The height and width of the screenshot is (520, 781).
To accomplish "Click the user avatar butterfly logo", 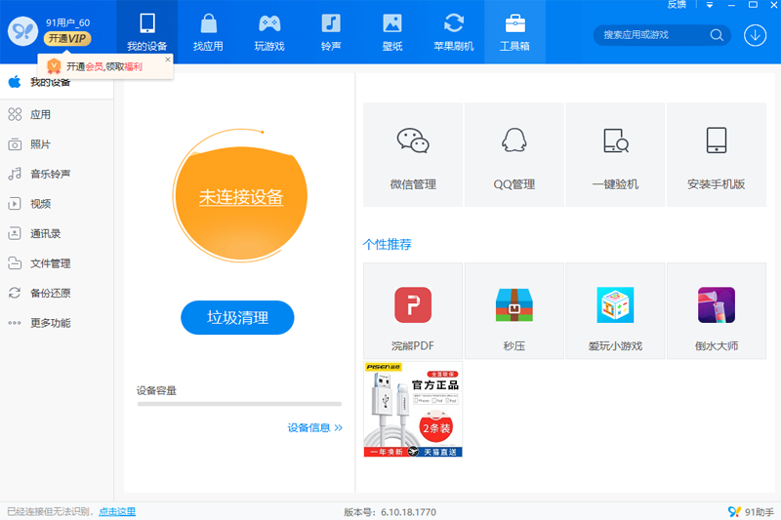I will tap(22, 31).
